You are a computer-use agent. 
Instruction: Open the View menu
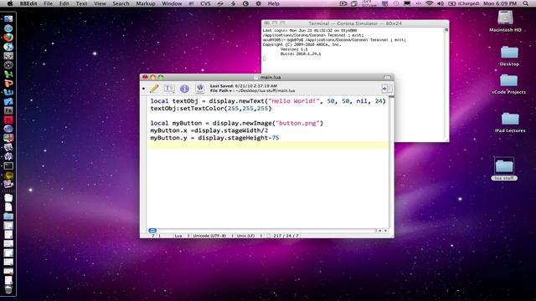[x=100, y=3]
